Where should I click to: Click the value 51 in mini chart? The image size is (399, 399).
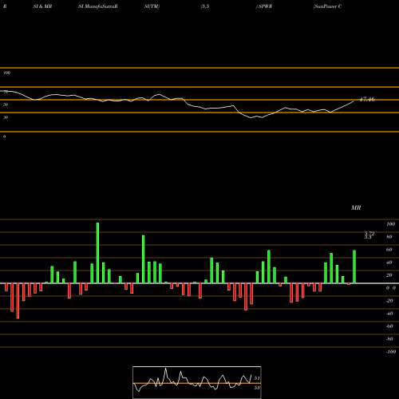[x=256, y=378]
